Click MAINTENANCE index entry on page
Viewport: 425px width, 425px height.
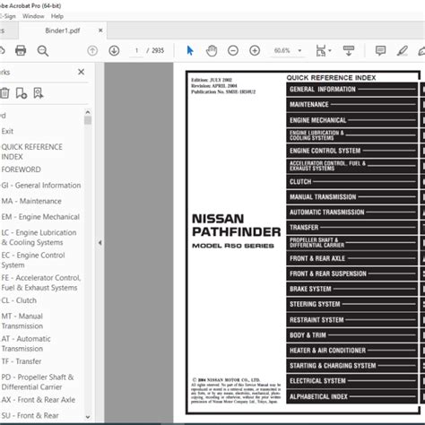[x=351, y=105]
